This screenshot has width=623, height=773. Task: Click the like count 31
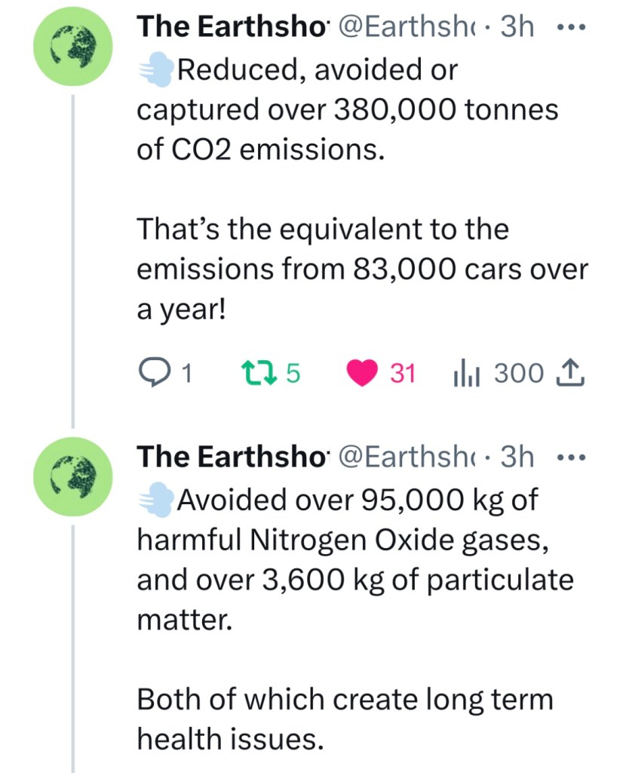(x=402, y=373)
